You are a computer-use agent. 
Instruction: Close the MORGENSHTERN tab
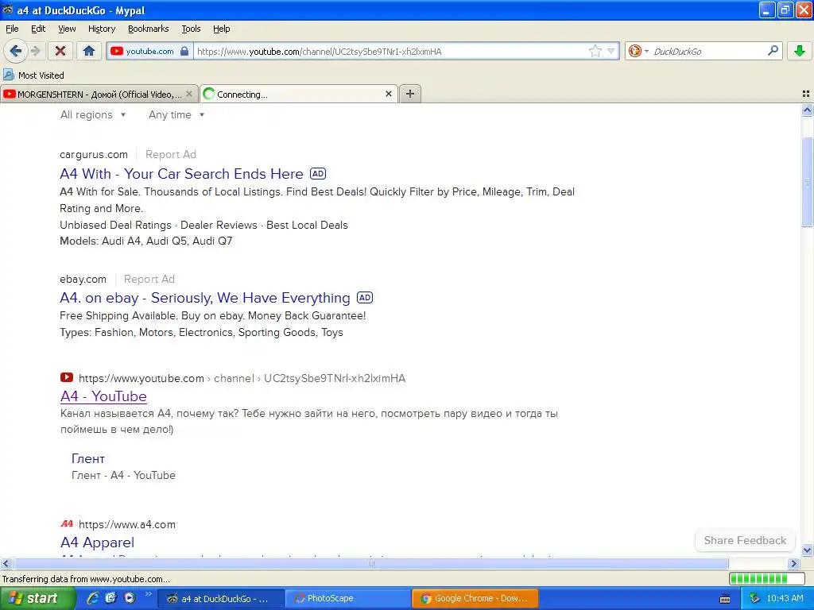click(189, 94)
